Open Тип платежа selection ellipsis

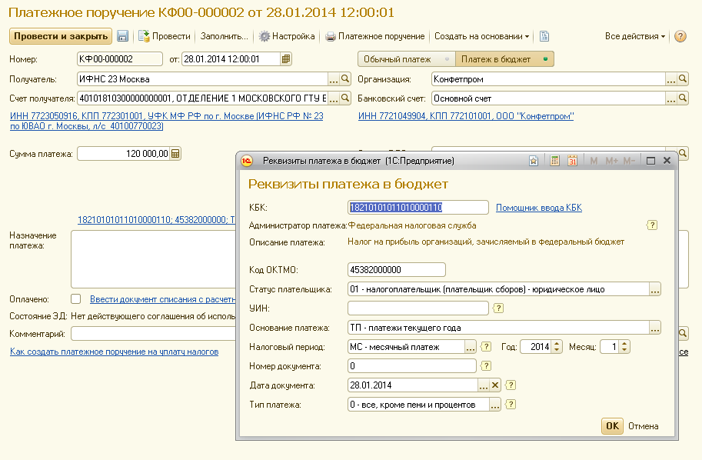point(494,405)
